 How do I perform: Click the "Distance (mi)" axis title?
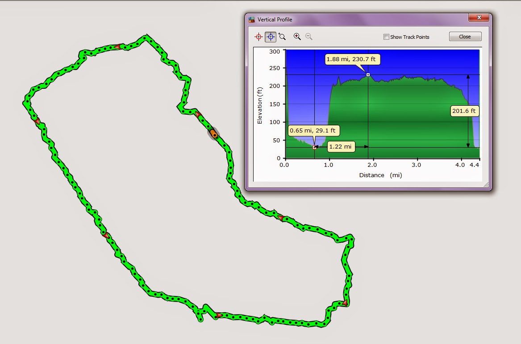point(380,175)
